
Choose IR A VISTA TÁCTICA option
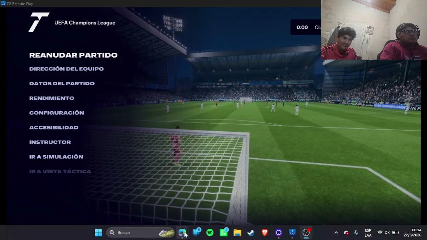(60, 171)
